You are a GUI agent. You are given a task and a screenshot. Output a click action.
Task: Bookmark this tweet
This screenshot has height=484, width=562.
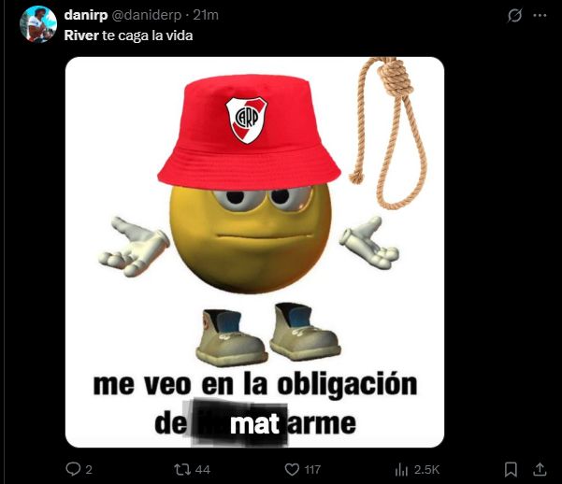coord(511,469)
